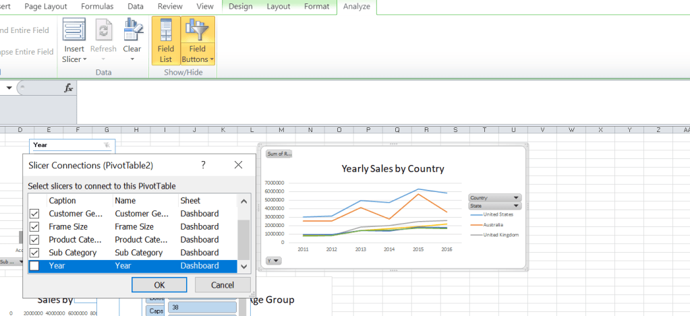Open the Formulas ribbon tab
Screen dimensions: 690x316
pyautogui.click(x=97, y=7)
